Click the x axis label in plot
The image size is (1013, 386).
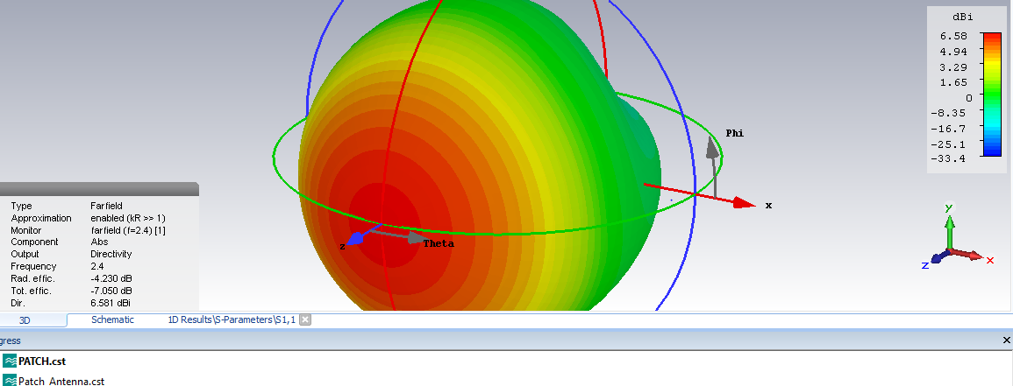[768, 206]
